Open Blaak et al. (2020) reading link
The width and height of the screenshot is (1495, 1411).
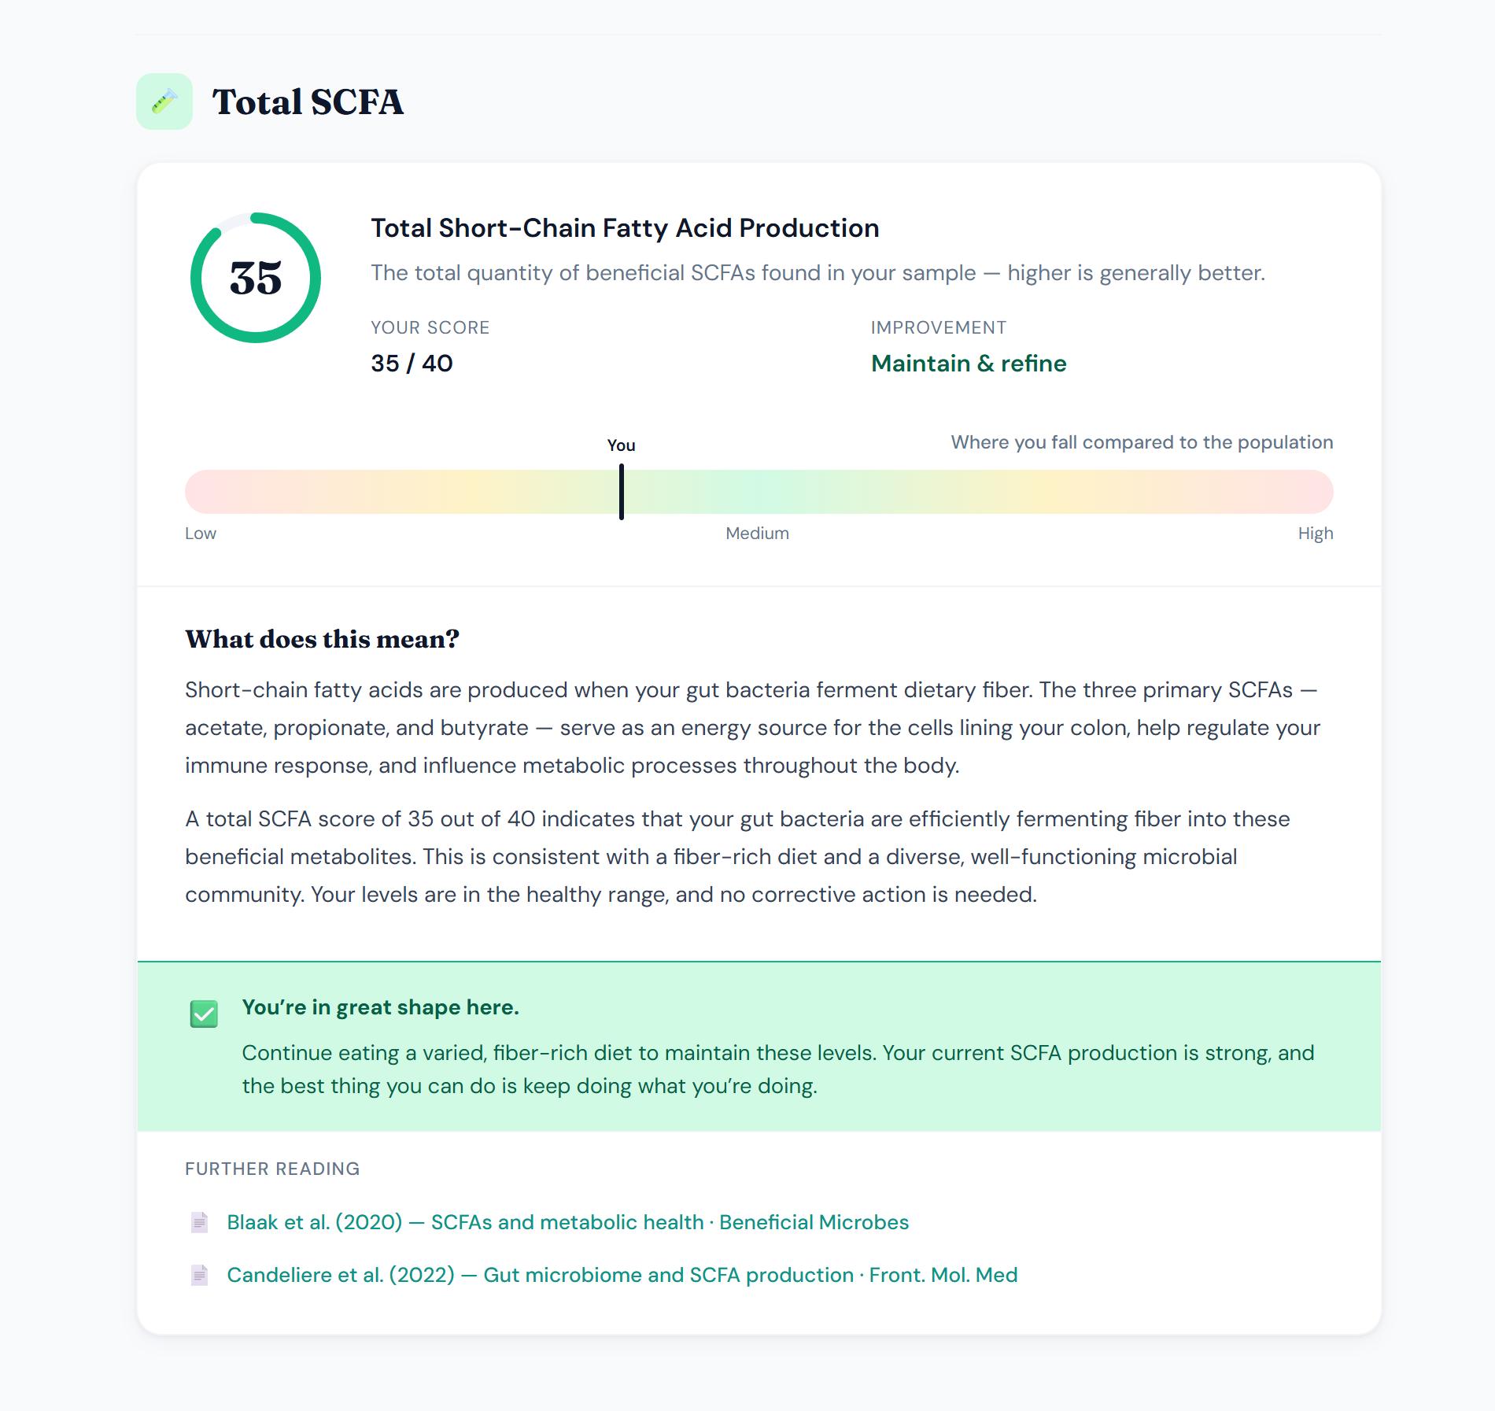click(x=568, y=1222)
